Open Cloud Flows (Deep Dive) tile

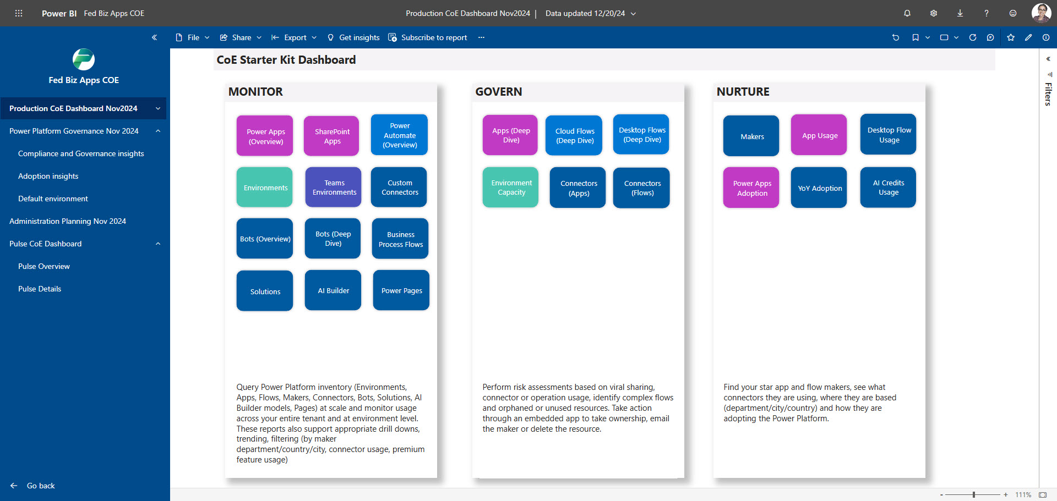[574, 135]
